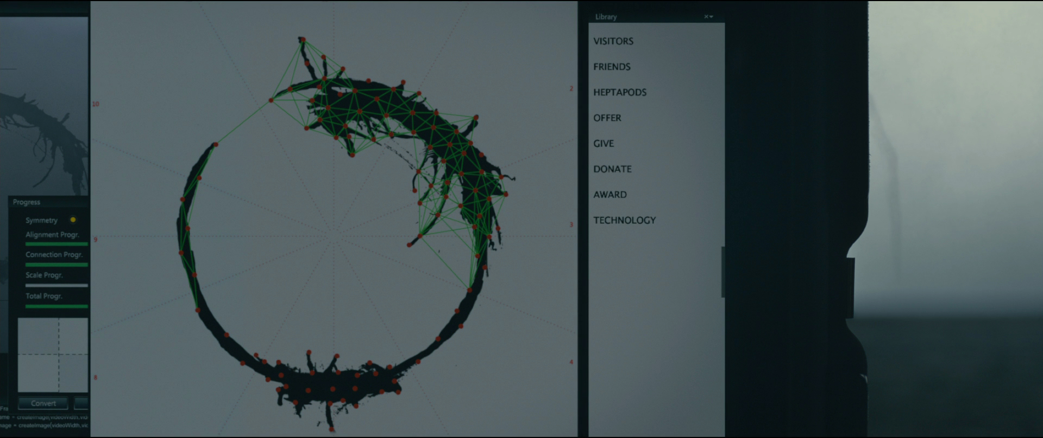The width and height of the screenshot is (1043, 438).
Task: Click DONATE in the Library panel
Action: point(612,169)
